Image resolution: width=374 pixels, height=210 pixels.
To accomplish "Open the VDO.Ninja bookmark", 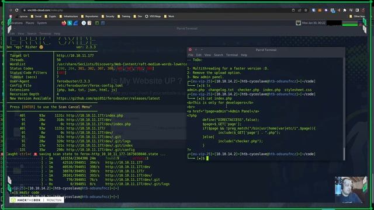I will [x=153, y=16].
